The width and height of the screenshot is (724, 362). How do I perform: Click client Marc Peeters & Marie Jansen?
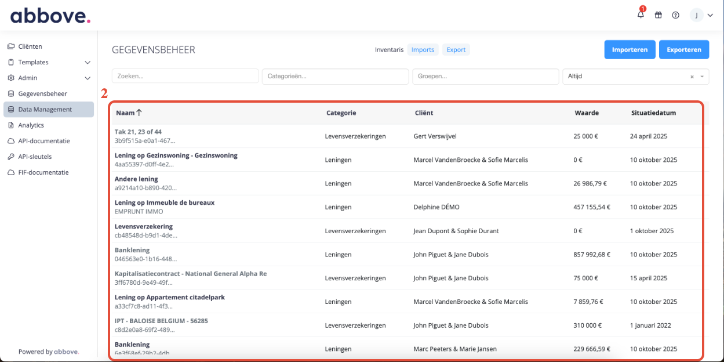(455, 349)
